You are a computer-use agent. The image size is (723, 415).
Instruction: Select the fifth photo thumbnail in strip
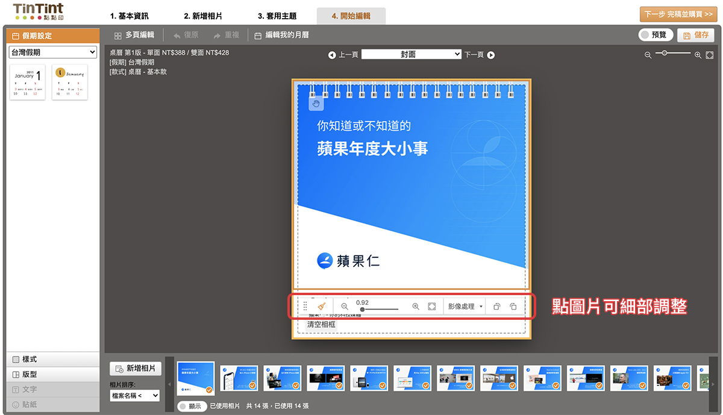pyautogui.click(x=369, y=378)
